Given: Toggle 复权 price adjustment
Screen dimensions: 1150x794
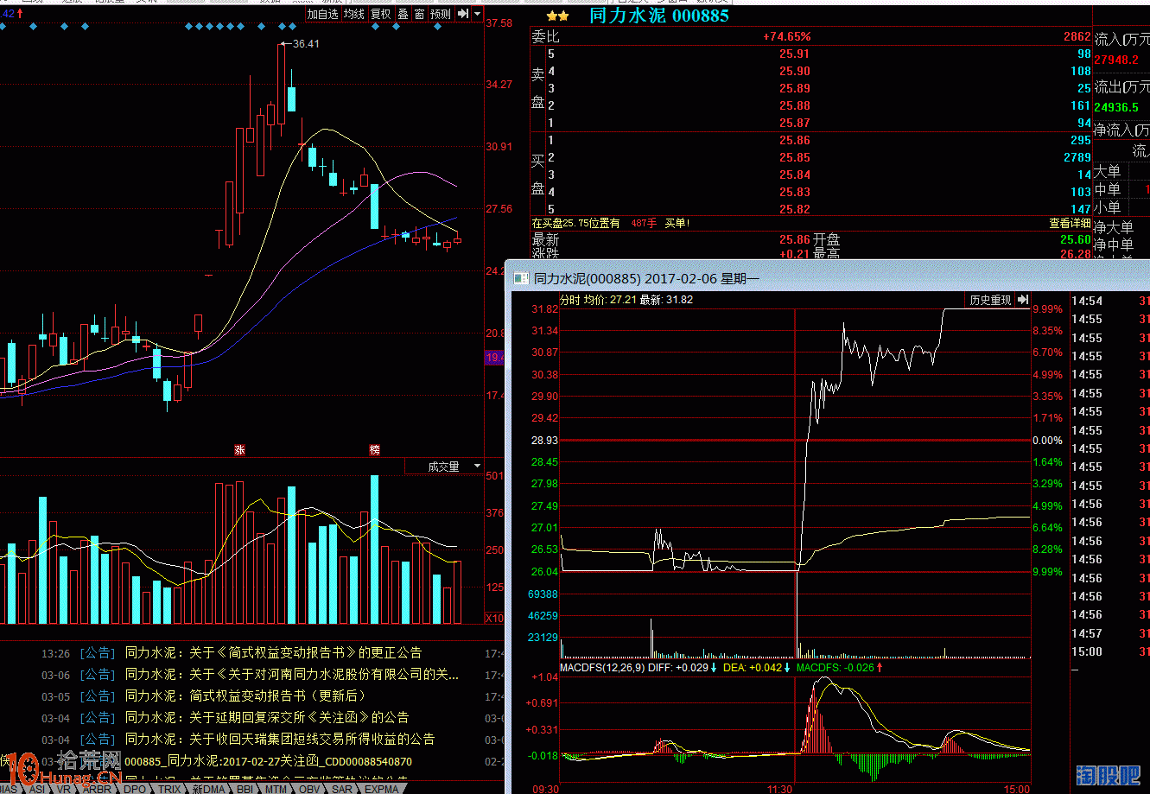Looking at the screenshot, I should click(381, 14).
